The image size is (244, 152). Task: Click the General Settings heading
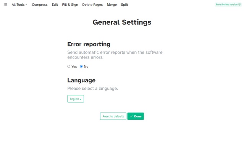pos(122,22)
